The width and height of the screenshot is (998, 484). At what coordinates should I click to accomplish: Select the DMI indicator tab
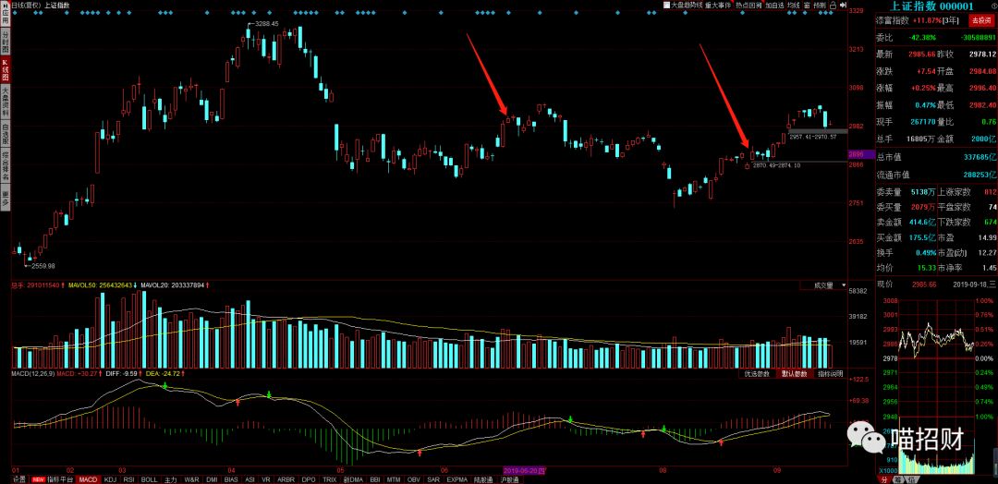pyautogui.click(x=212, y=479)
